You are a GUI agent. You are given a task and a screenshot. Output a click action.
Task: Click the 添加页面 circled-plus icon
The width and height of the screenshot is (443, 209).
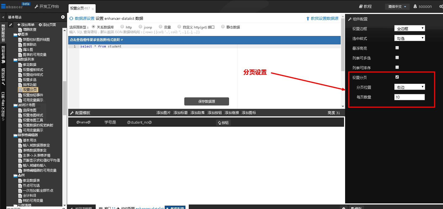(x=40, y=25)
